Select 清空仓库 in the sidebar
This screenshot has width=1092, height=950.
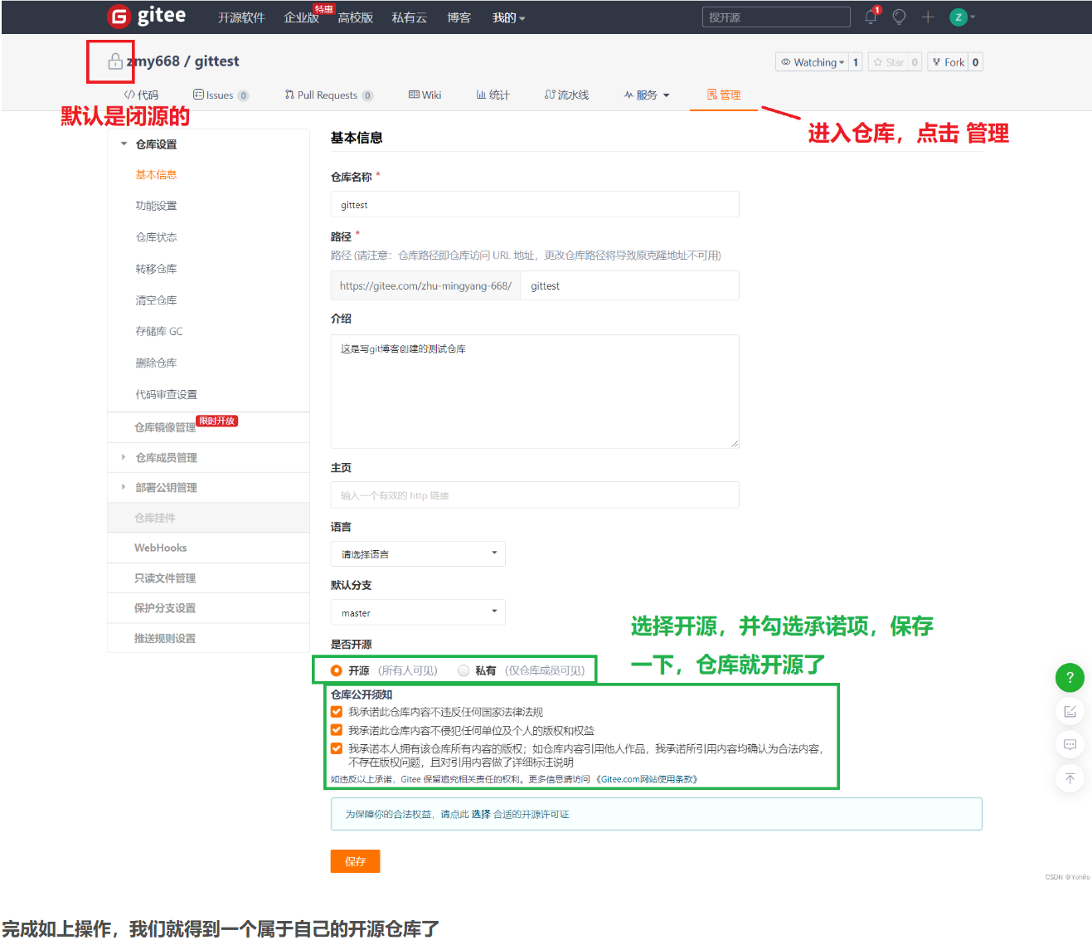(x=156, y=300)
